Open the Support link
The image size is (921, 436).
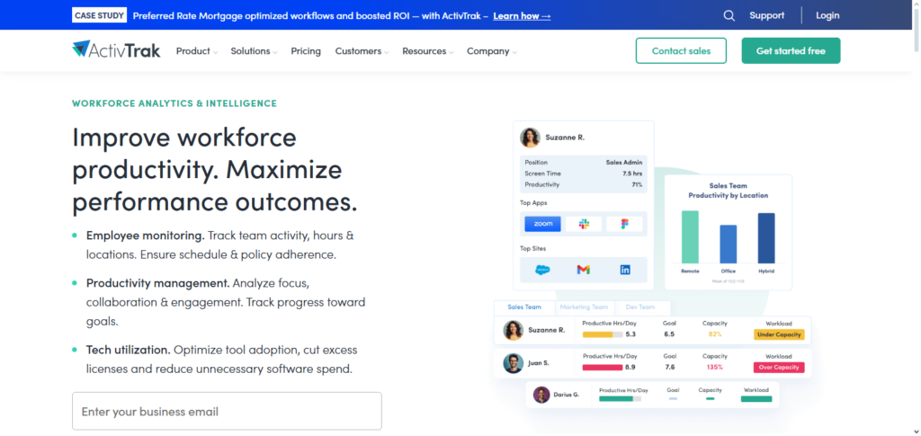tap(766, 15)
